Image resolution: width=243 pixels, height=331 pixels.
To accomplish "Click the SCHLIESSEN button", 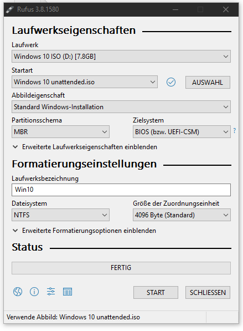I will pyautogui.click(x=208, y=293).
